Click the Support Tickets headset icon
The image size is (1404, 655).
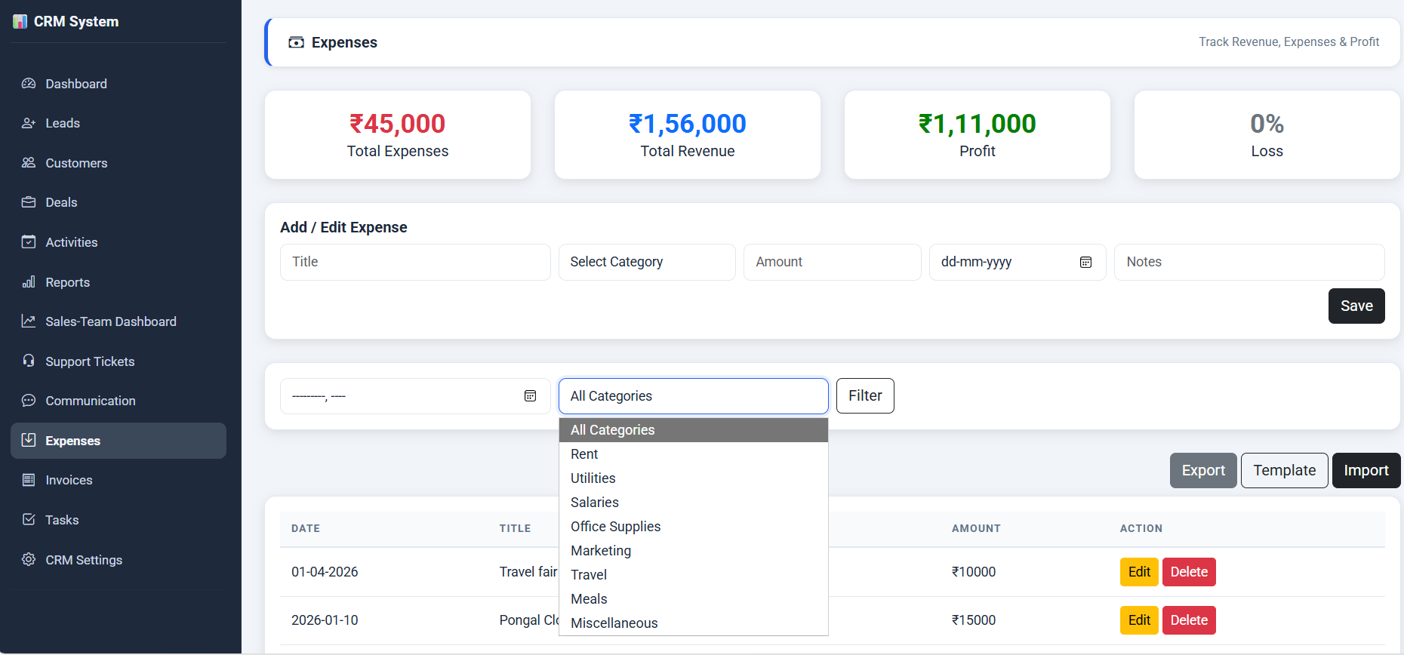click(x=29, y=361)
